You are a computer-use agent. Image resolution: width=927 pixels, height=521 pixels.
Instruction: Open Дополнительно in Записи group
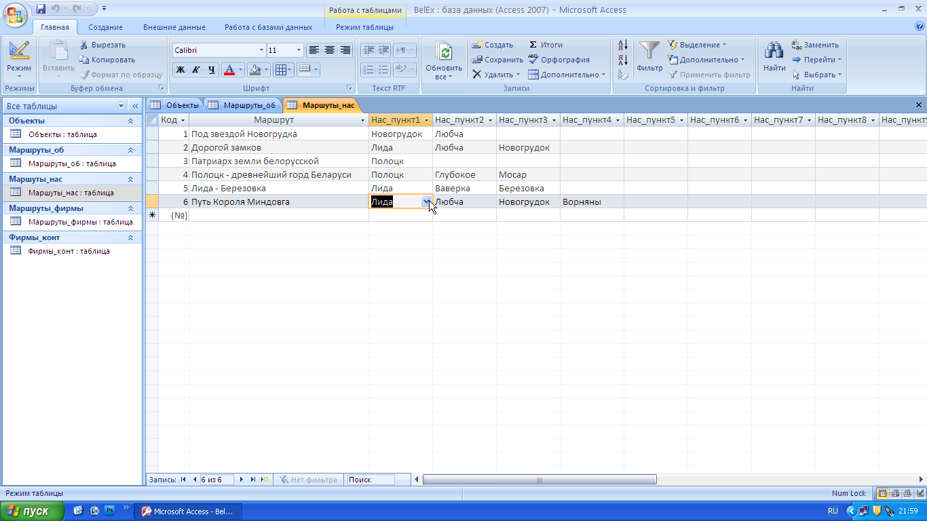click(567, 75)
